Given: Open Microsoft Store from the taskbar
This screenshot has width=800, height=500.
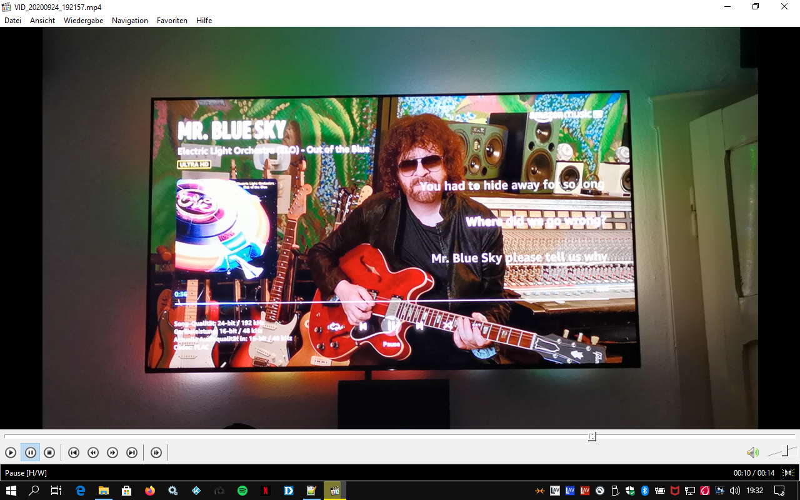Looking at the screenshot, I should tap(127, 491).
